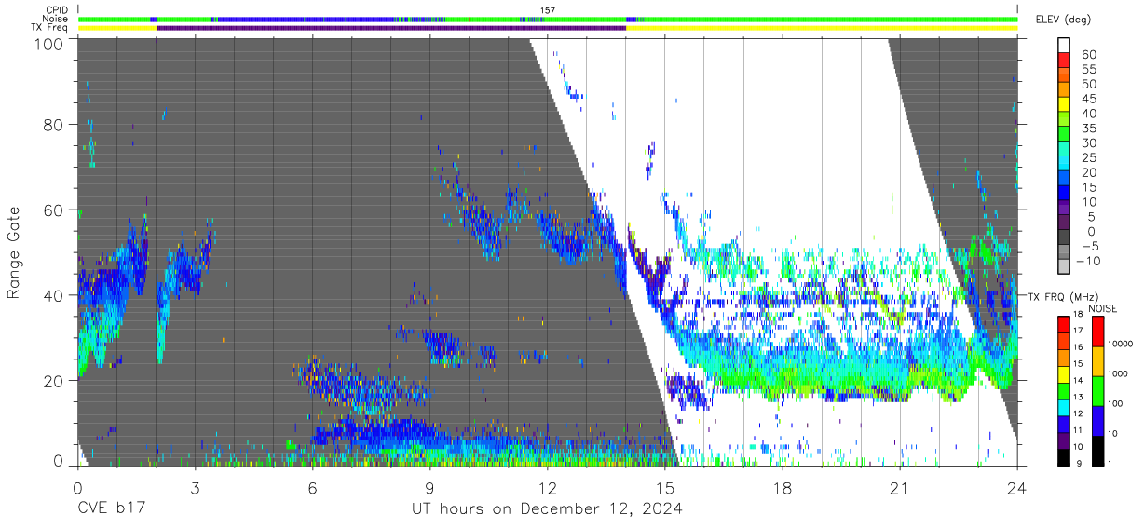1144x528 pixels.
Task: Select the green noise swatch below 1000
Action: [1097, 391]
